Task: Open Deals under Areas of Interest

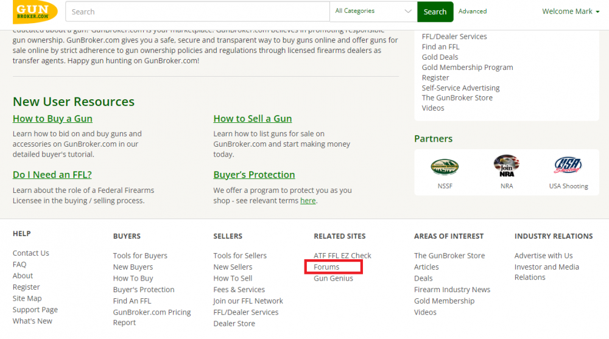Action: pos(423,278)
